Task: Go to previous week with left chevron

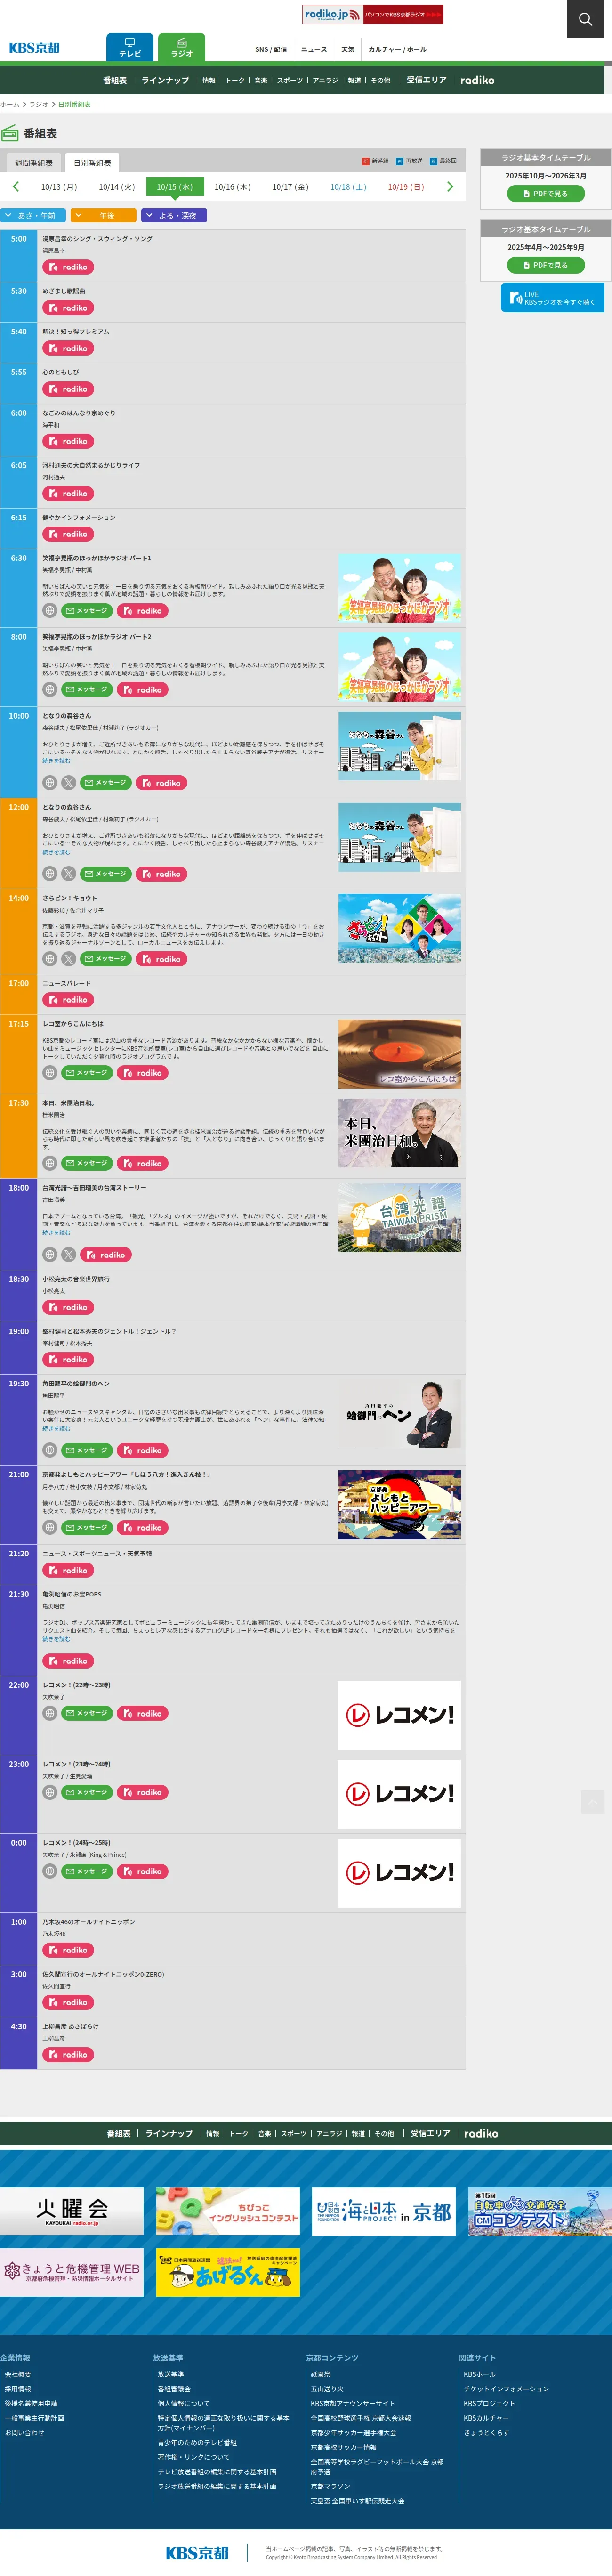Action: (x=15, y=186)
